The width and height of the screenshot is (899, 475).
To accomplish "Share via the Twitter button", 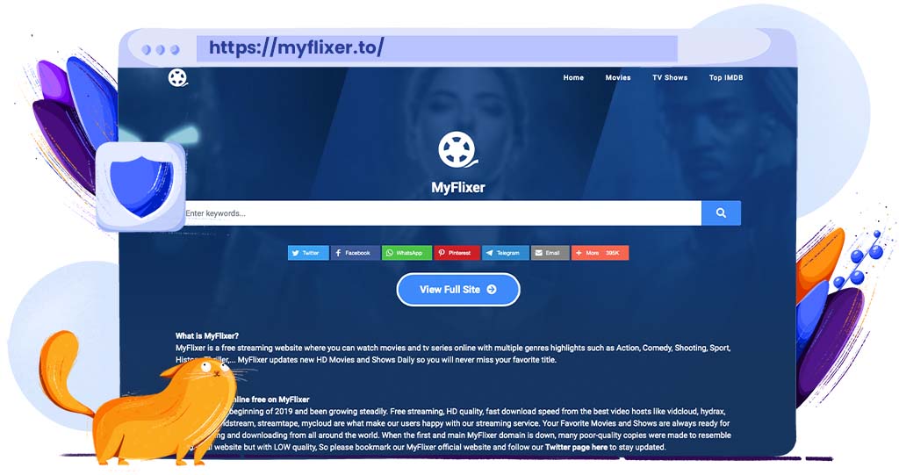I will 308,252.
